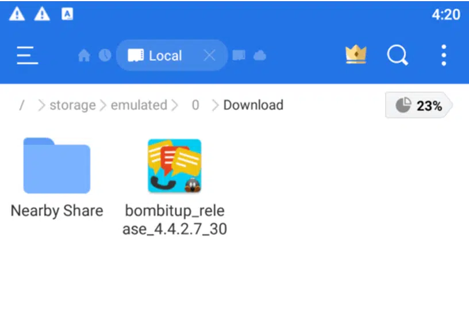Select bombitup_release_4.4.2.7_30 file name
The width and height of the screenshot is (469, 331).
[x=175, y=220]
